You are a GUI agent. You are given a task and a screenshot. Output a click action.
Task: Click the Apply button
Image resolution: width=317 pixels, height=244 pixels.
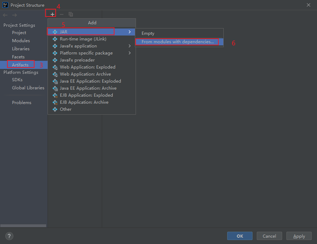pos(299,236)
